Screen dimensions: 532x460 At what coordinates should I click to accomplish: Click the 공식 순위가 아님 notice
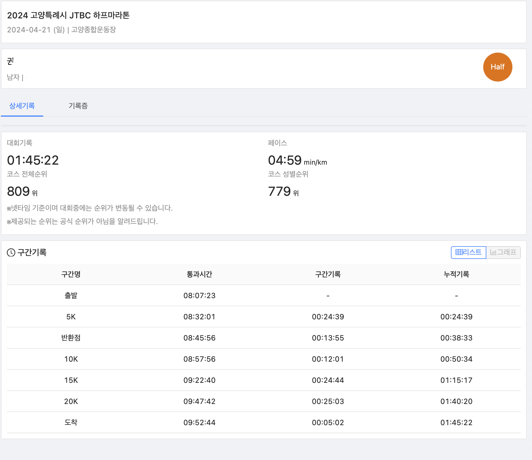click(82, 222)
